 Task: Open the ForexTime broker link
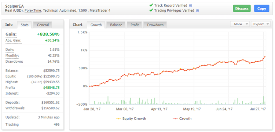[x=33, y=11]
